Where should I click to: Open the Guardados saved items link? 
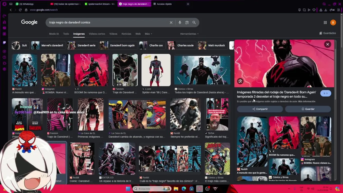coord(327,33)
